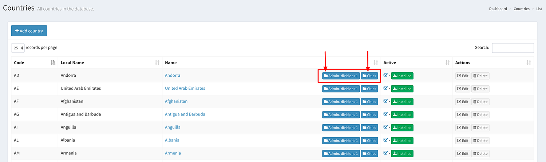Toggle the active checkbox for Afghanistan
This screenshot has width=546, height=162.
click(x=386, y=101)
